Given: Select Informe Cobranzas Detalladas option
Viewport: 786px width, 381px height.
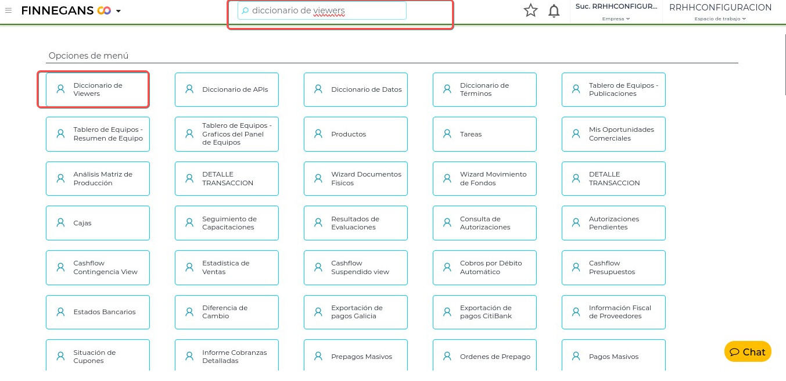Looking at the screenshot, I should click(x=227, y=355).
